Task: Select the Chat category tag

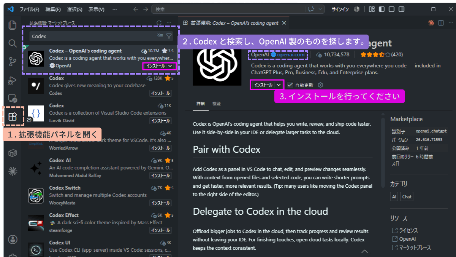Action: (x=407, y=197)
